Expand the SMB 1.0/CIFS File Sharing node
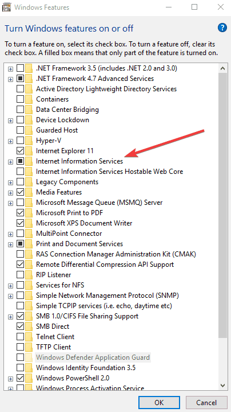This screenshot has height=412, width=231. [10, 317]
